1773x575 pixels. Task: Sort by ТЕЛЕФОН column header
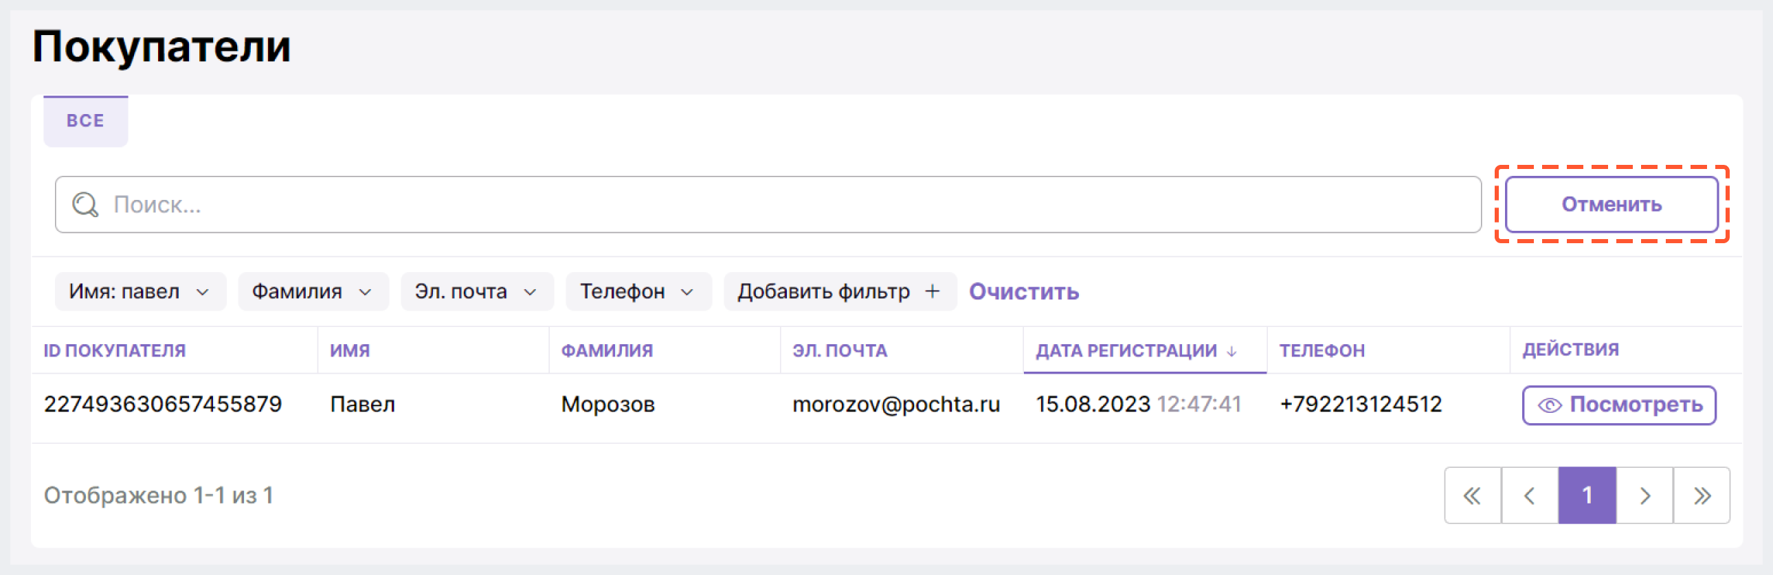[1322, 351]
